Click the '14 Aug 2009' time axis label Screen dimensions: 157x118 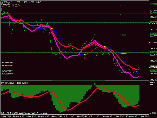pos(6,116)
